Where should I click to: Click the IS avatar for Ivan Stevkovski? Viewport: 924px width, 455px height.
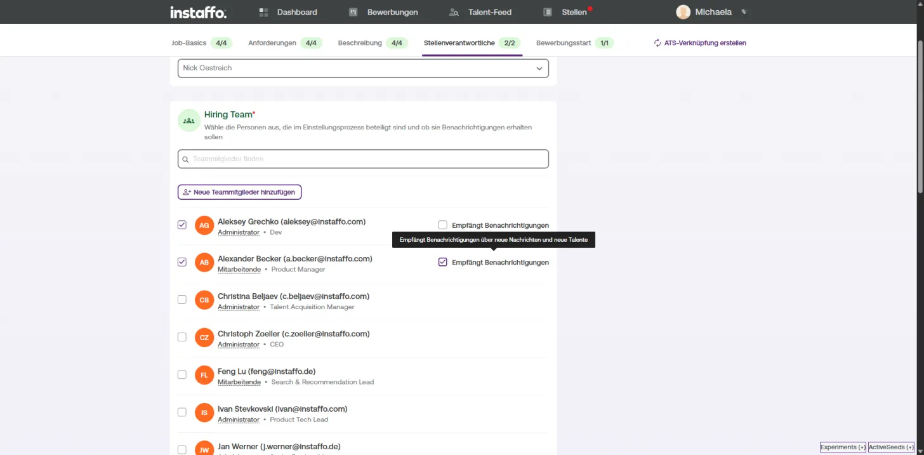coord(204,412)
